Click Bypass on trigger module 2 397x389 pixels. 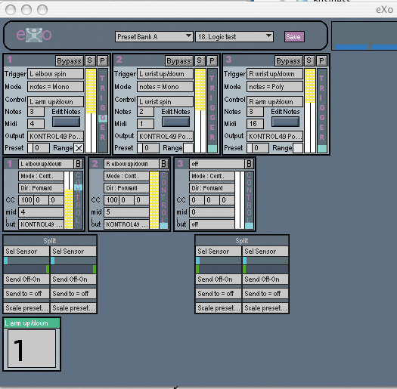tap(178, 61)
